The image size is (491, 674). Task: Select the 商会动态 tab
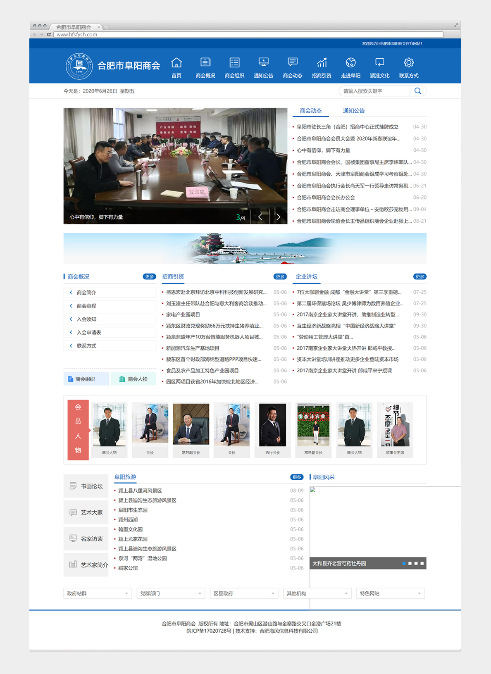[310, 111]
